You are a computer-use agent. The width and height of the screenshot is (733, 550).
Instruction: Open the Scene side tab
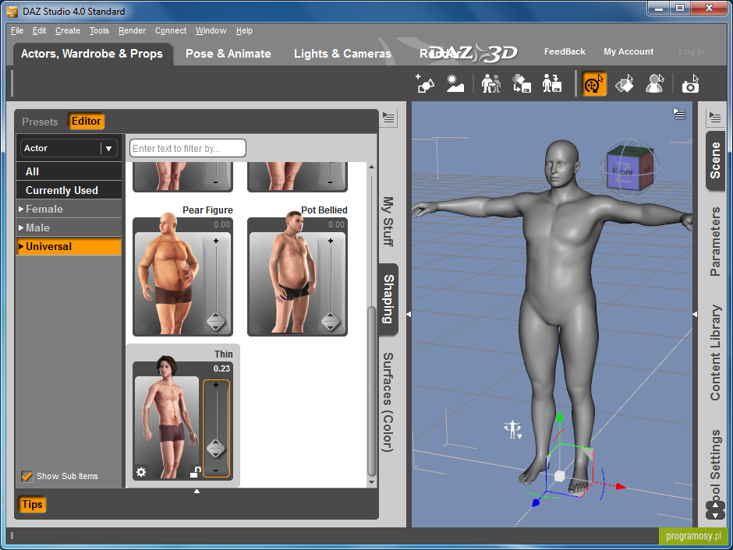point(715,160)
